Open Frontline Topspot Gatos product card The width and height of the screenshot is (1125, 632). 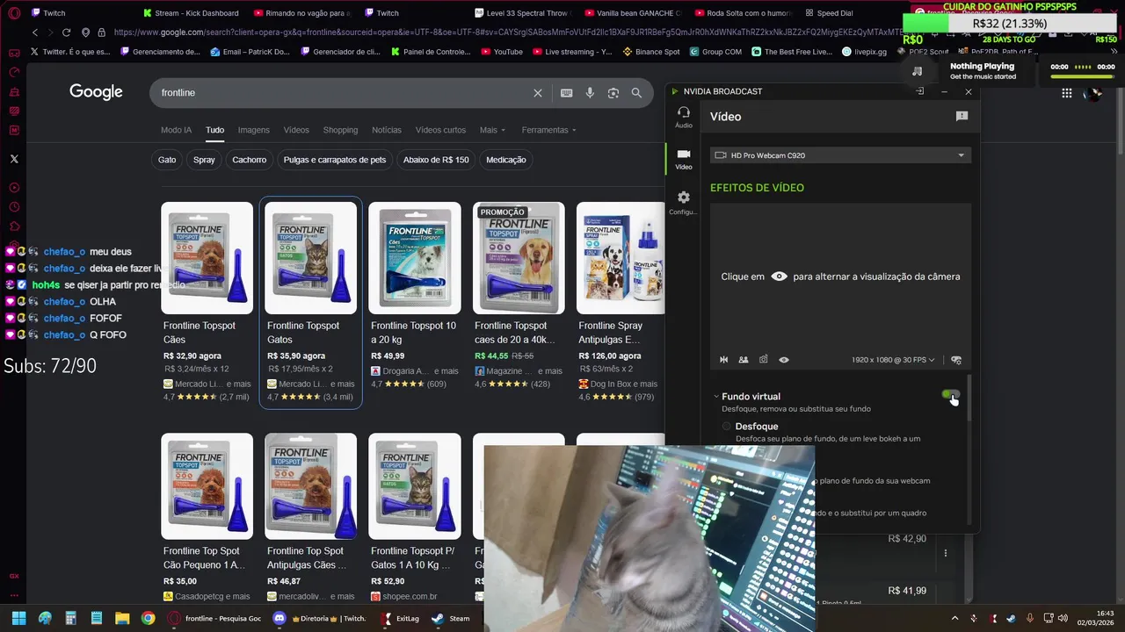tap(311, 303)
